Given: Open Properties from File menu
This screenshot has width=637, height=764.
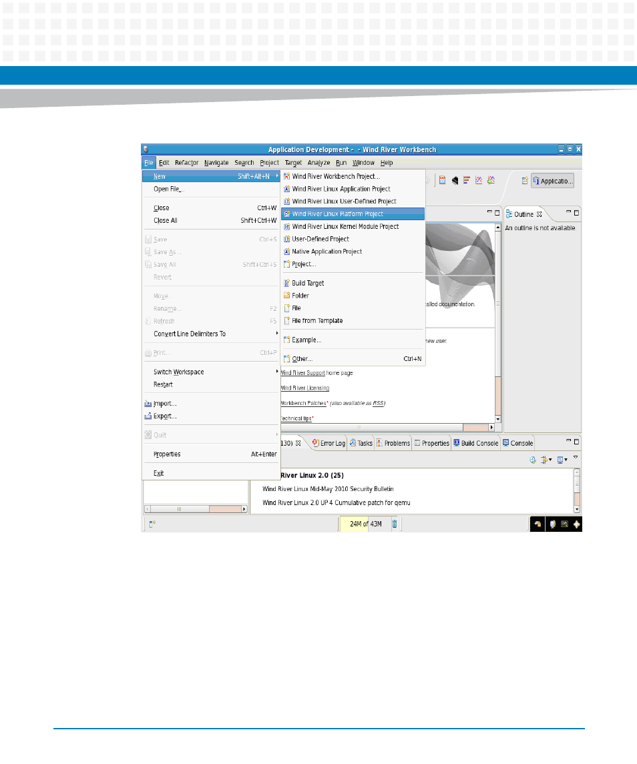Looking at the screenshot, I should coord(211,454).
